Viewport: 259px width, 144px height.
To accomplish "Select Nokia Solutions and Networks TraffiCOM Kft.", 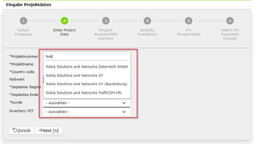I will [87, 93].
